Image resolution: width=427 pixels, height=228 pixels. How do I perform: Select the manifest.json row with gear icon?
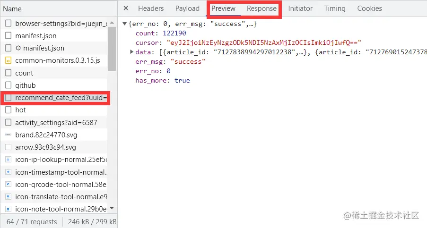54,48
